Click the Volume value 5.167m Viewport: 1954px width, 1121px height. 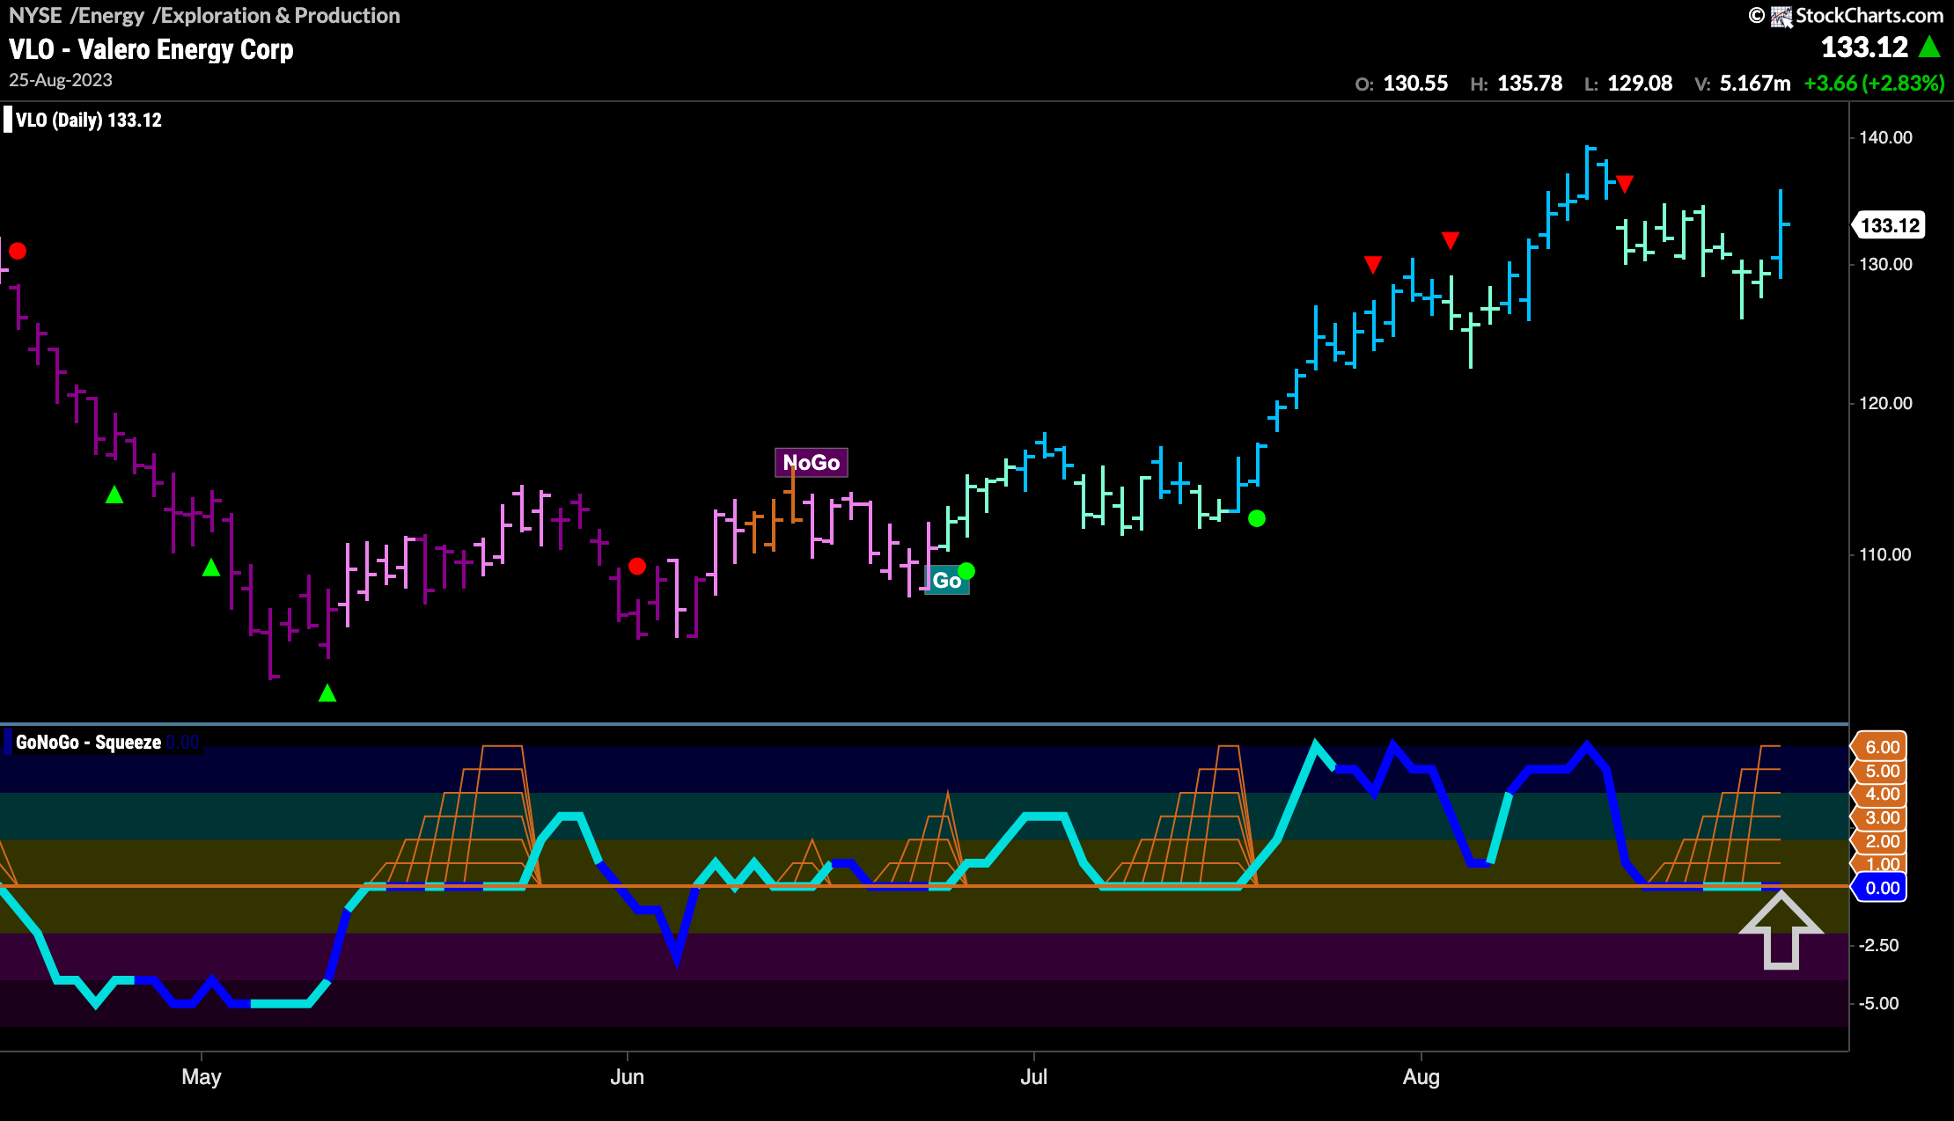[x=1755, y=84]
